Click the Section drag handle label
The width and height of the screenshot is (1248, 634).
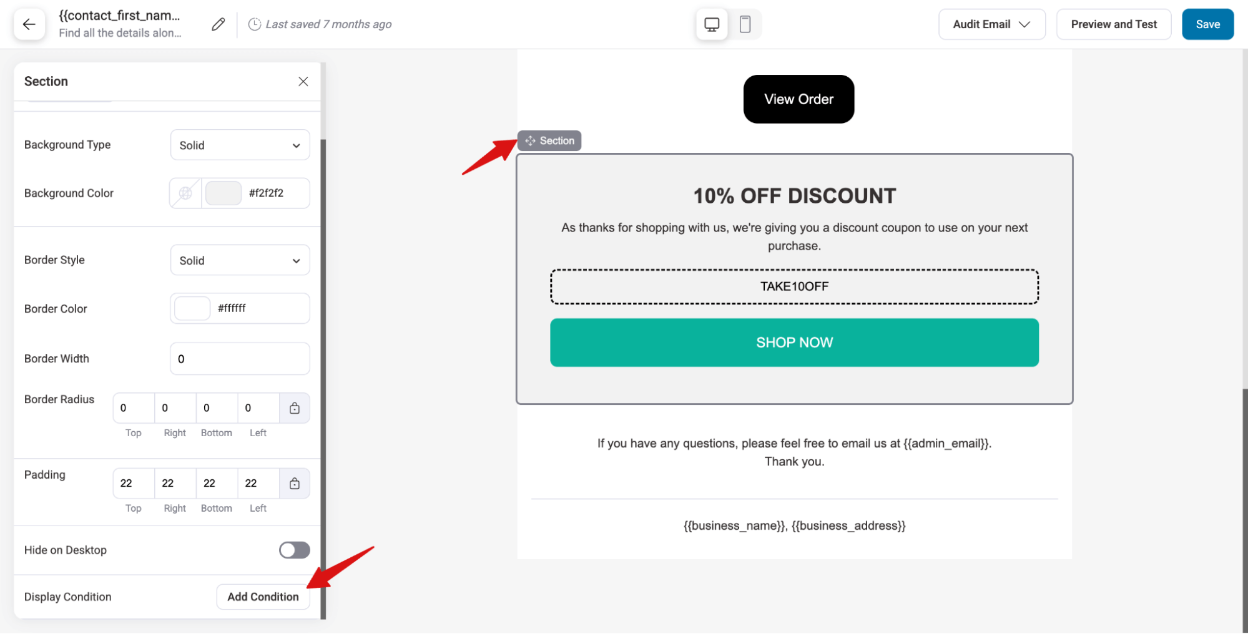tap(549, 141)
